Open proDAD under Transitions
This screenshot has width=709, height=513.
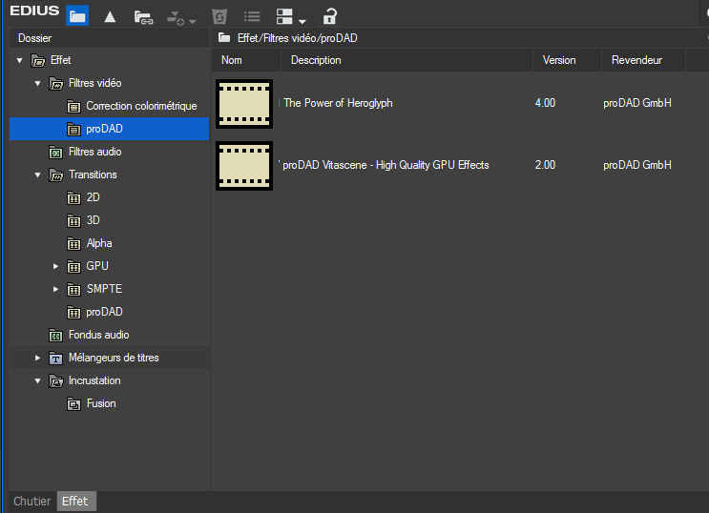click(x=104, y=312)
